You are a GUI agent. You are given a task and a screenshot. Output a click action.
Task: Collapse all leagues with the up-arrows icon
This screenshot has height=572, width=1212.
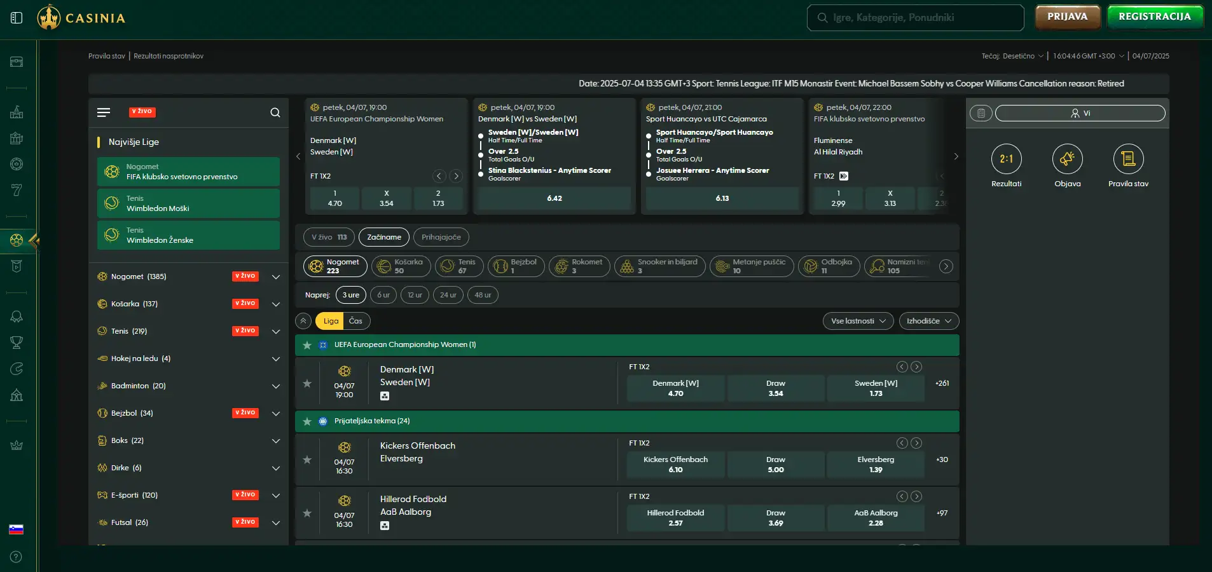point(303,321)
